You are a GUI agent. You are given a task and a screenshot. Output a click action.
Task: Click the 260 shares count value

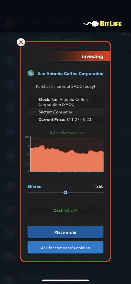click(x=100, y=186)
